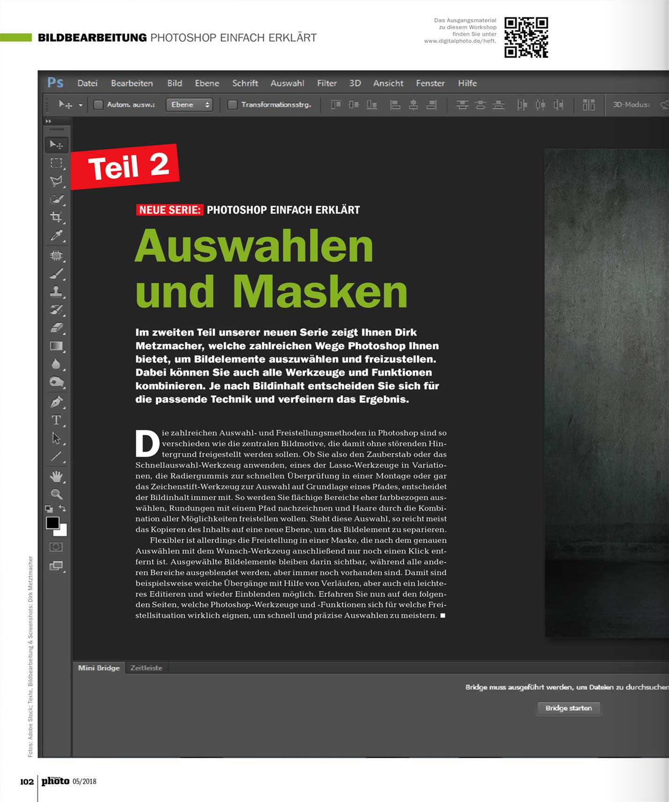Viewport: 669px width, 802px height.
Task: Distribute left edges in options bar
Action: point(522,104)
